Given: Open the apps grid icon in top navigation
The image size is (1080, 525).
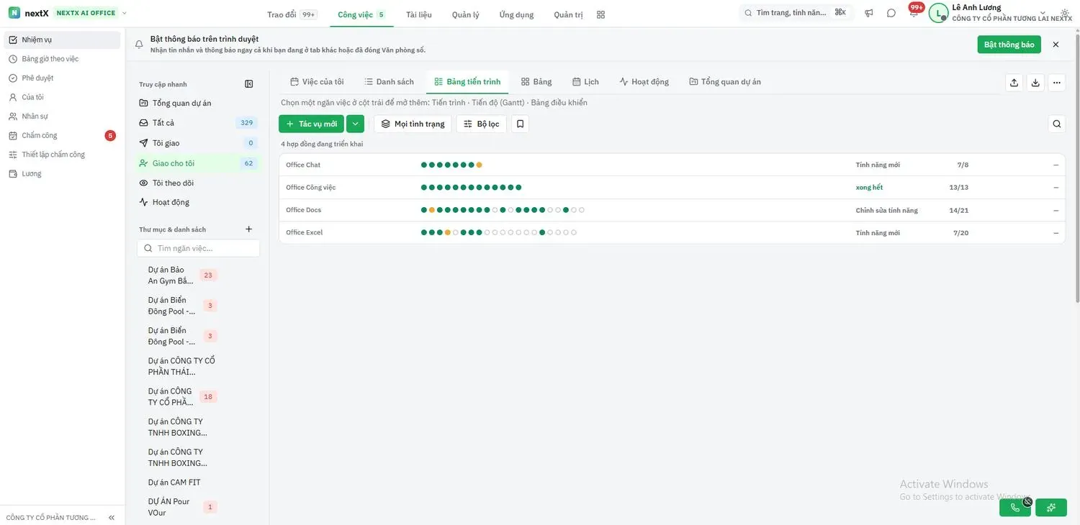Looking at the screenshot, I should click(x=601, y=14).
